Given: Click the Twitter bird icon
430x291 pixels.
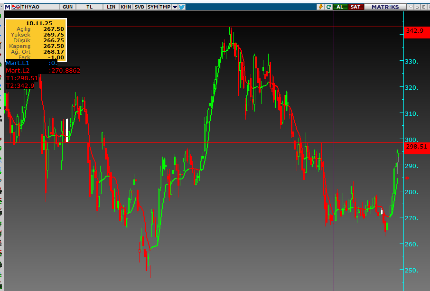Looking at the screenshot, I should pos(182,7).
